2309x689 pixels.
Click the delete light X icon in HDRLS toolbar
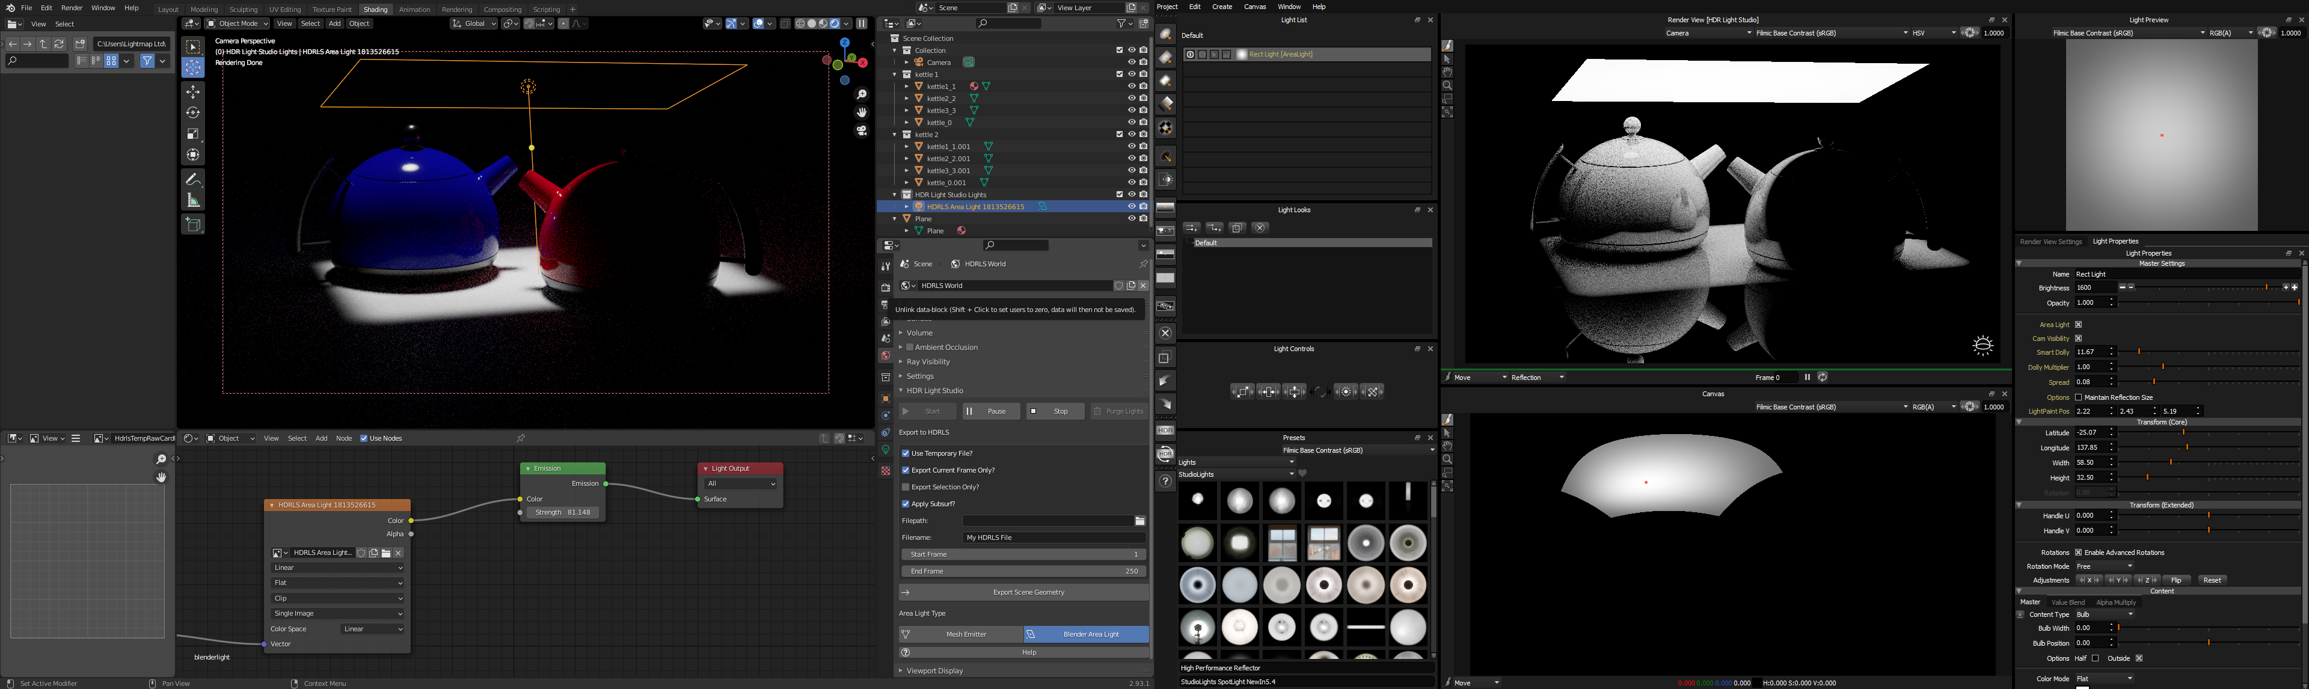coord(1164,332)
